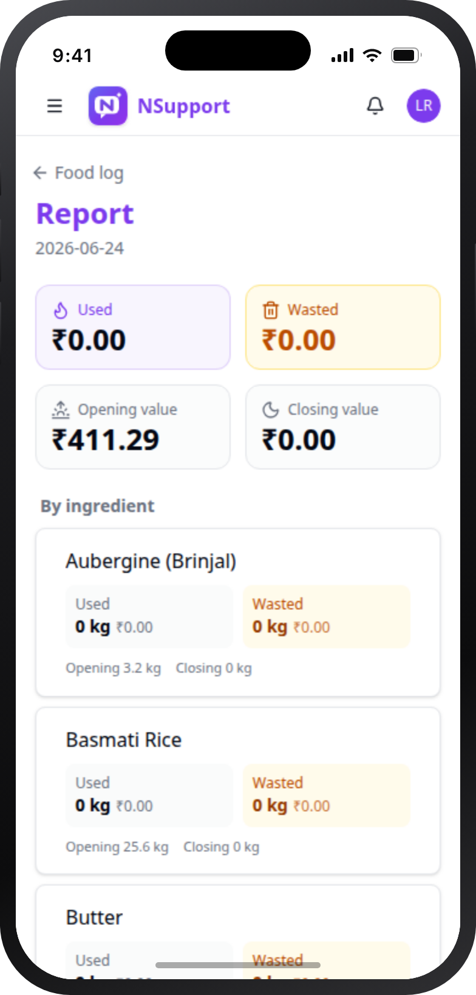Click the NSupport brand name
This screenshot has height=995, width=476.
pyautogui.click(x=184, y=106)
